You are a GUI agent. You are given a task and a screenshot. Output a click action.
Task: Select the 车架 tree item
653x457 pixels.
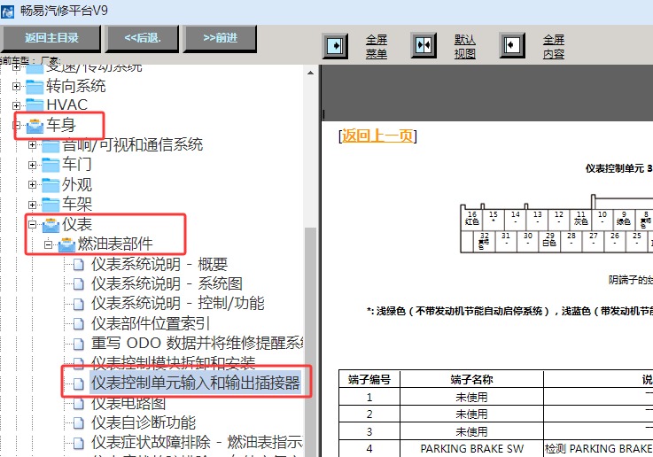(x=77, y=204)
